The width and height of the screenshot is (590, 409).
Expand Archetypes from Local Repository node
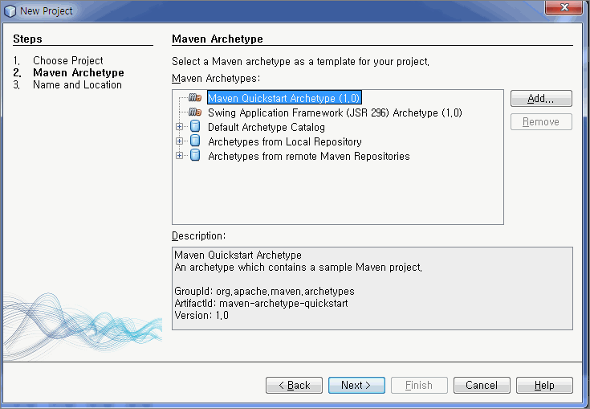180,141
